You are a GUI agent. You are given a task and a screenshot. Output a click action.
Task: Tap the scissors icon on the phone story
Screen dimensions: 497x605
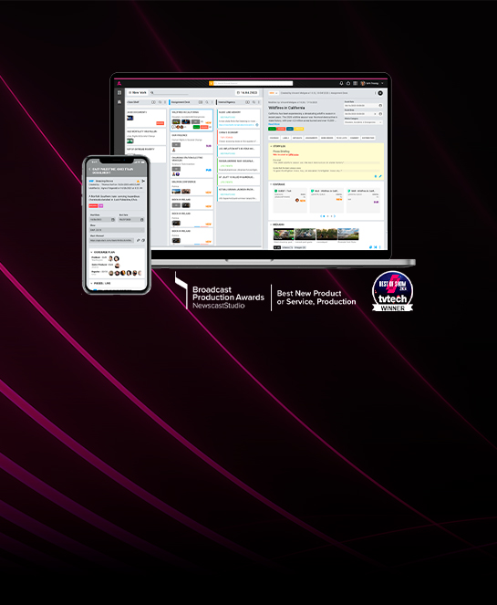(x=143, y=181)
